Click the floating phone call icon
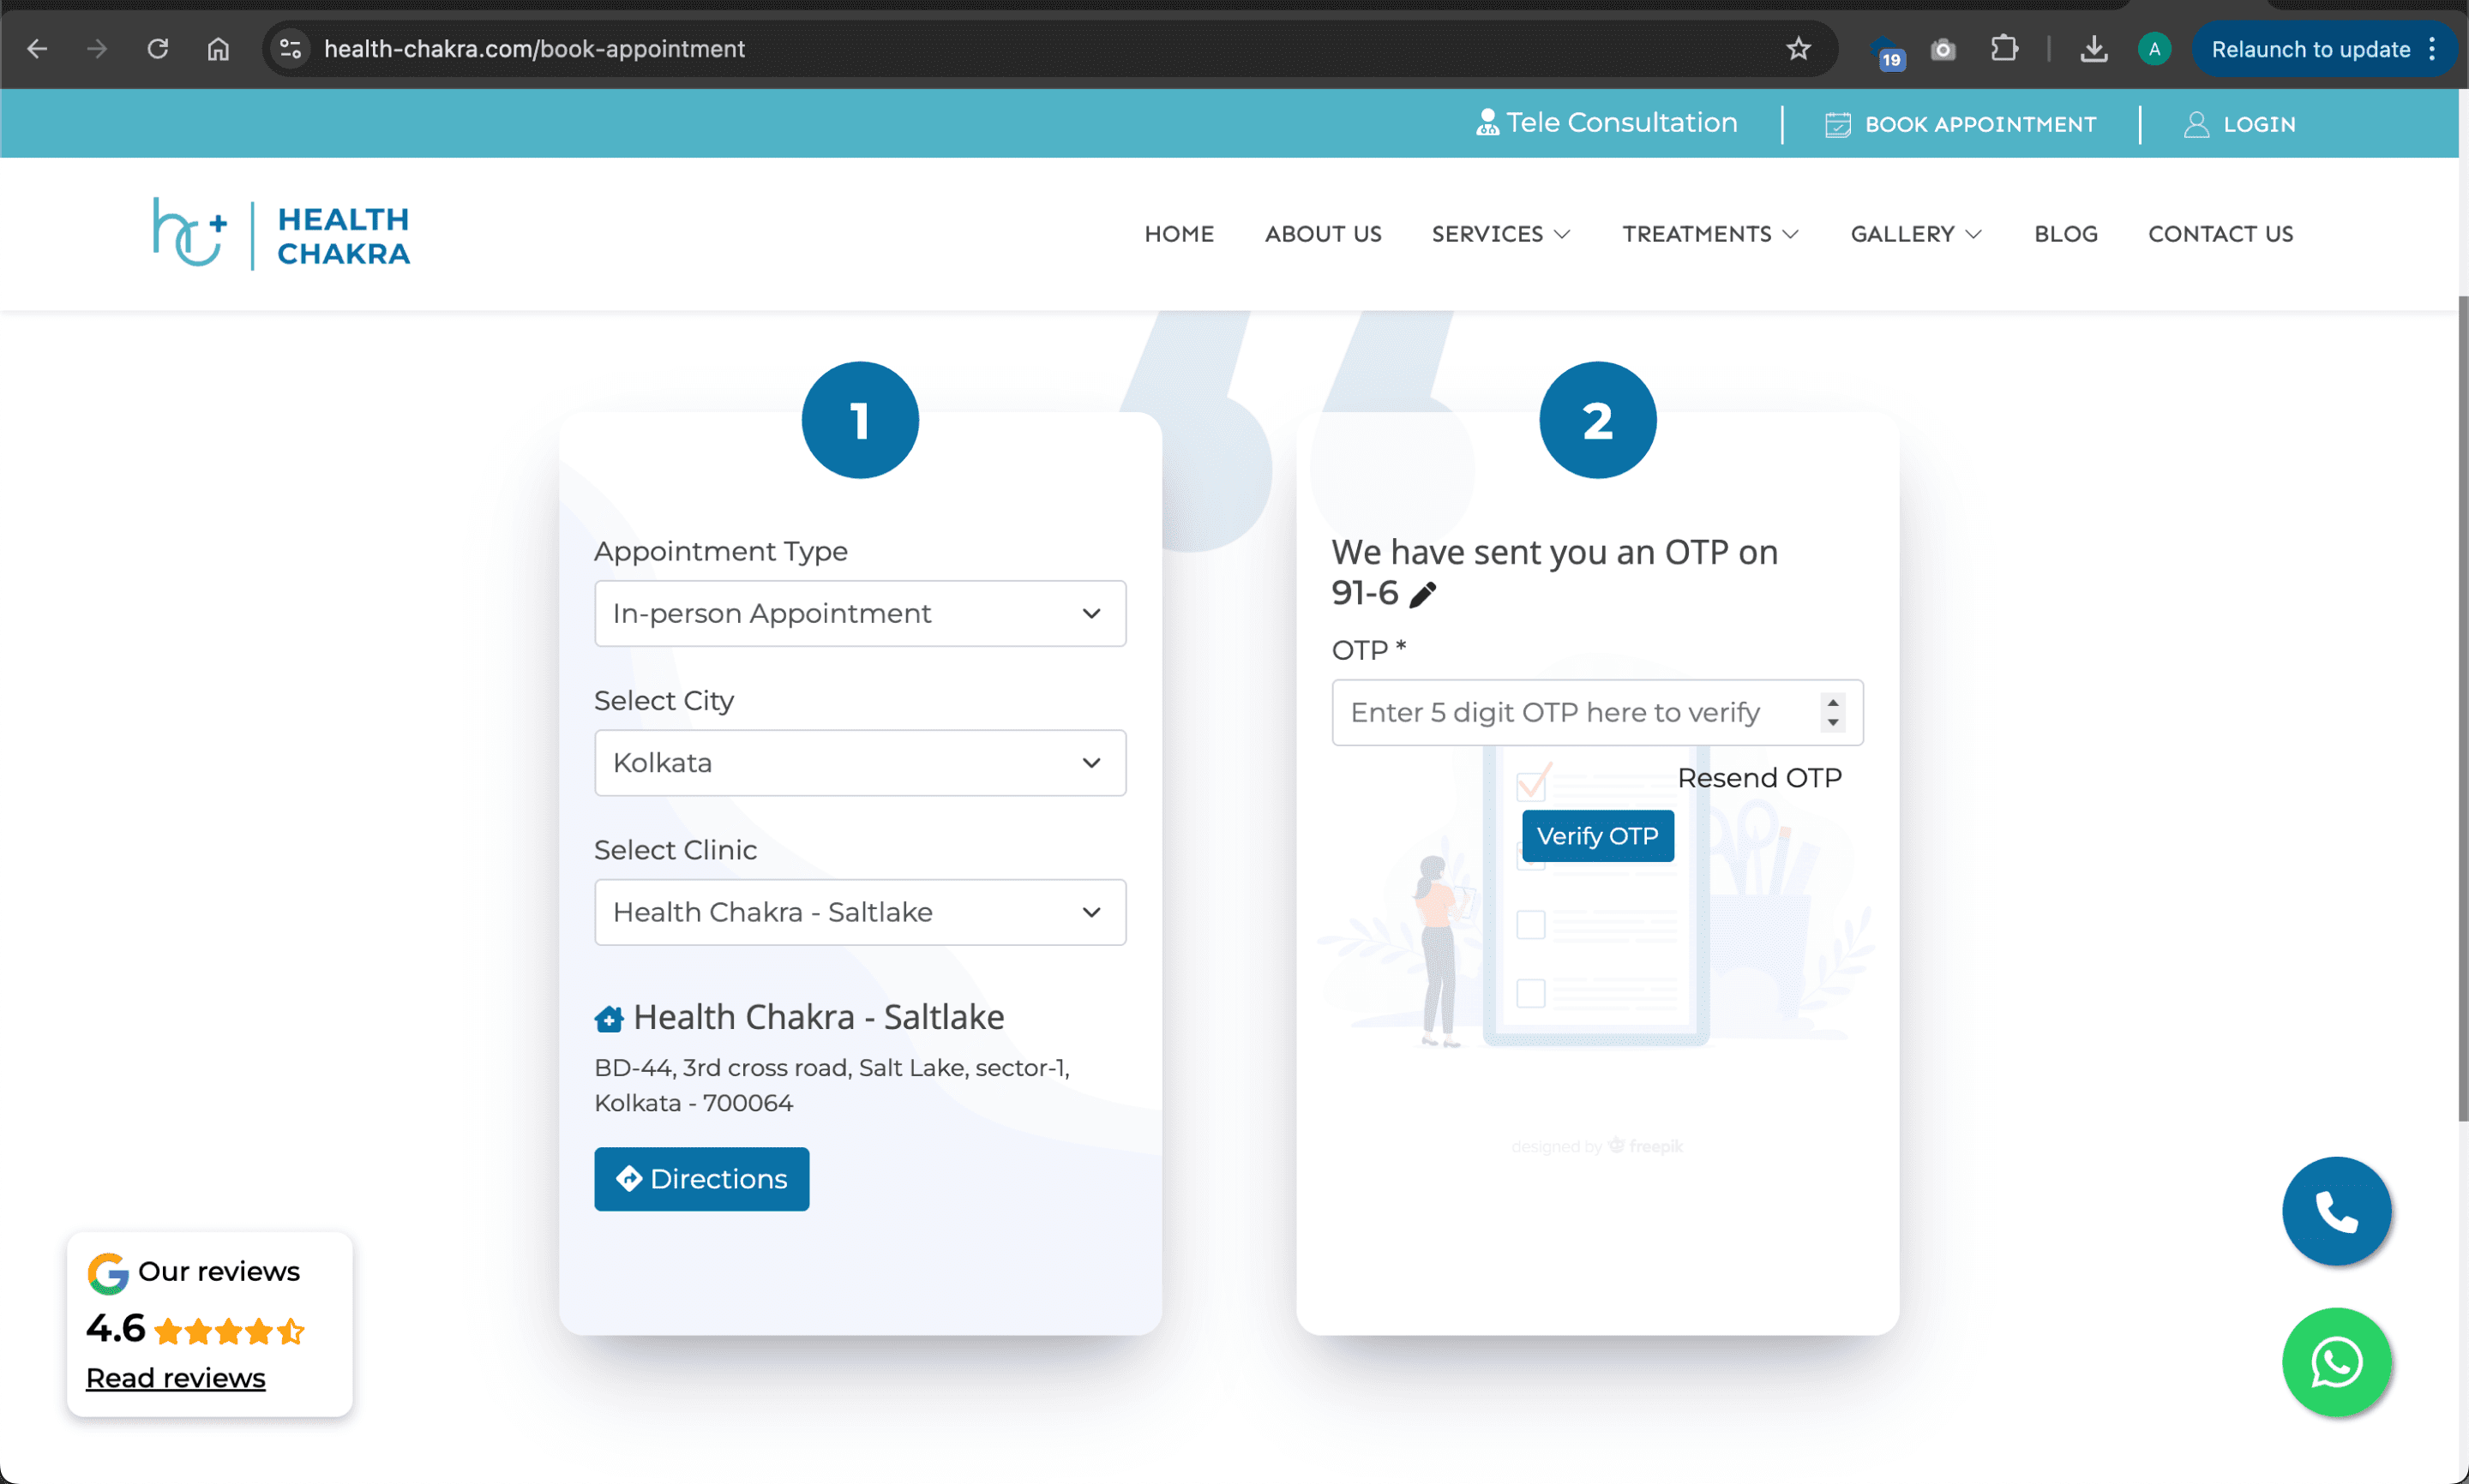The width and height of the screenshot is (2469, 1484). pos(2336,1211)
